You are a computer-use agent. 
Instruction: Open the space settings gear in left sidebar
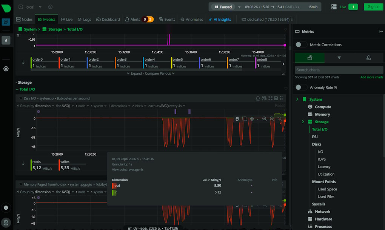[x=6, y=69]
